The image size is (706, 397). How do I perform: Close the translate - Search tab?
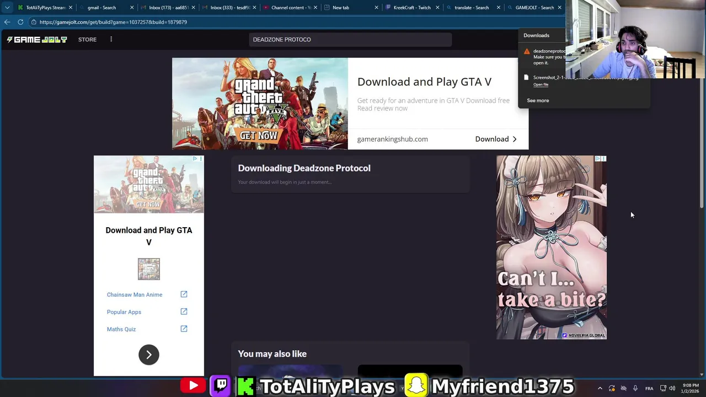(499, 8)
